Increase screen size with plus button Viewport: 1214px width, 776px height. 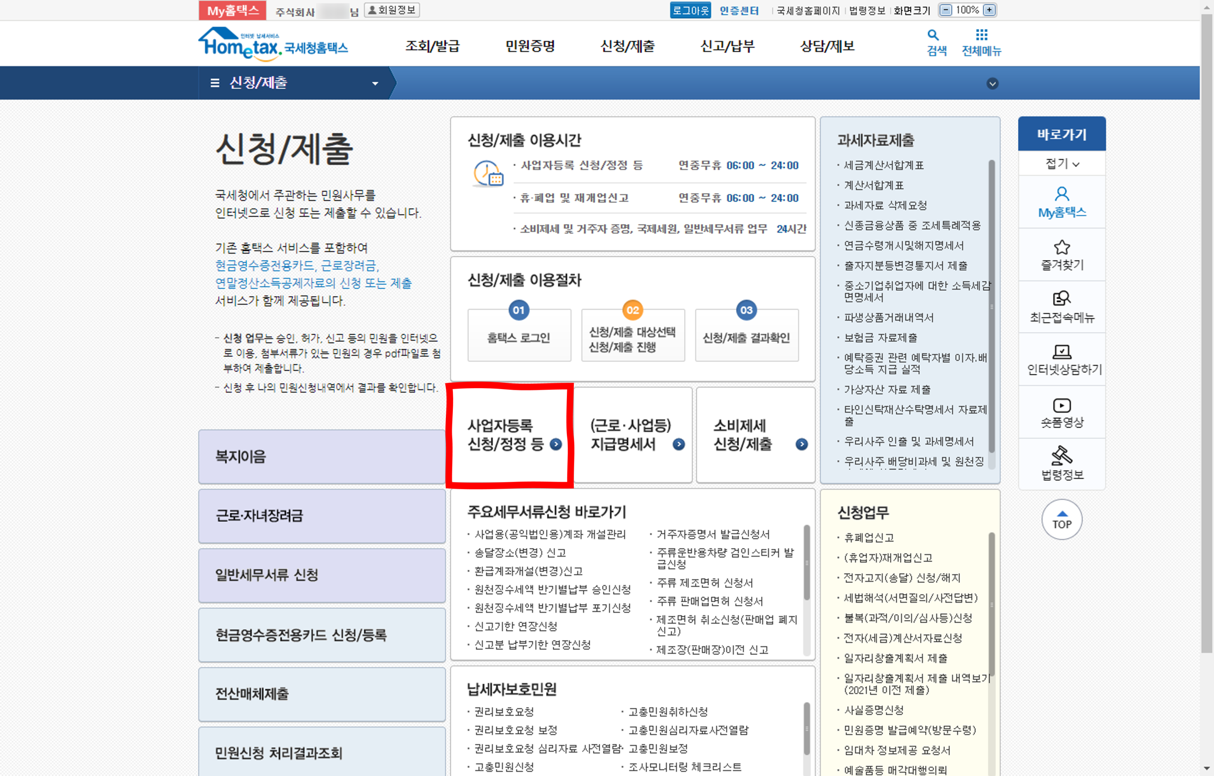(x=989, y=10)
